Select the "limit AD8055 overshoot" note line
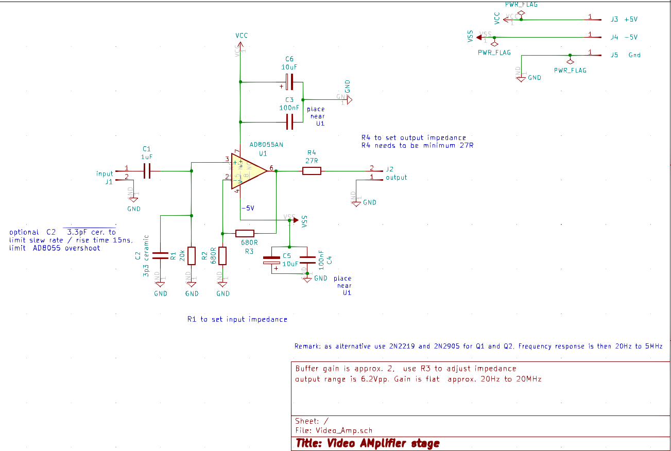The height and width of the screenshot is (451, 671). (55, 248)
